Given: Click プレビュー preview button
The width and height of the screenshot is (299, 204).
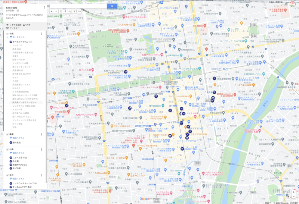Looking at the screenshot, I should tap(13, 28).
